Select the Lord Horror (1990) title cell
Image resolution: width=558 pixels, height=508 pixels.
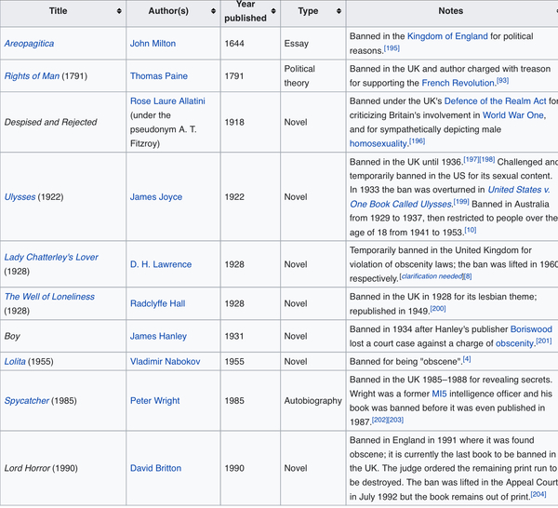pos(63,468)
